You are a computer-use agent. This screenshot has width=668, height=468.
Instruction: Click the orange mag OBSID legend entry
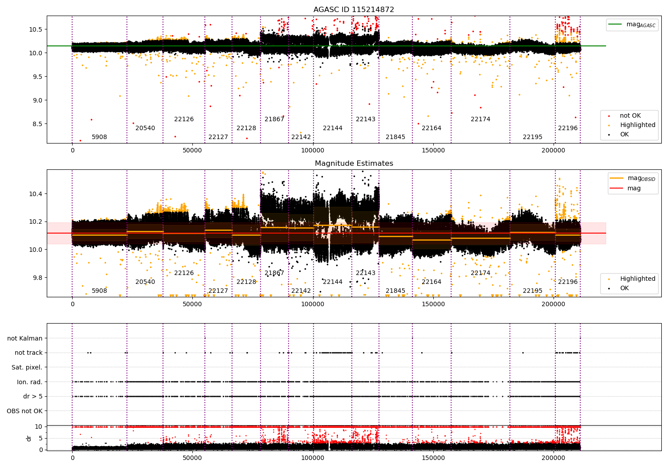click(633, 178)
